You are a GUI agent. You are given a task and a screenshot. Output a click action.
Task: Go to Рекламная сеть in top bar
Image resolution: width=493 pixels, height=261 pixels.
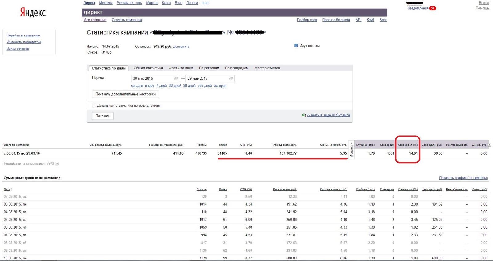[129, 3]
